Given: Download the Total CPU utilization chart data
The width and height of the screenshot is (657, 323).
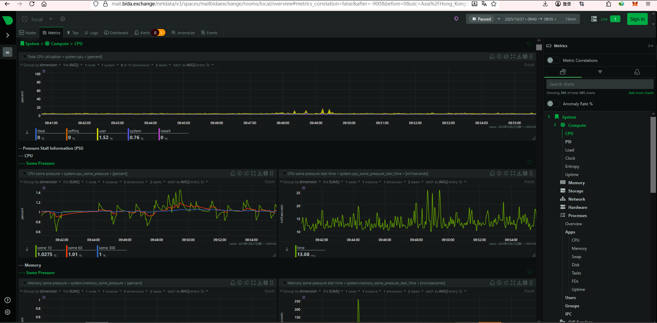Looking at the screenshot, I should [519, 57].
